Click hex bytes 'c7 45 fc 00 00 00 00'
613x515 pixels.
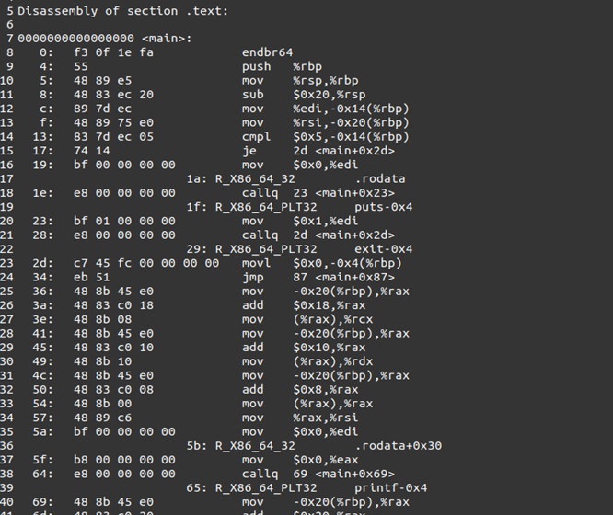pos(146,263)
